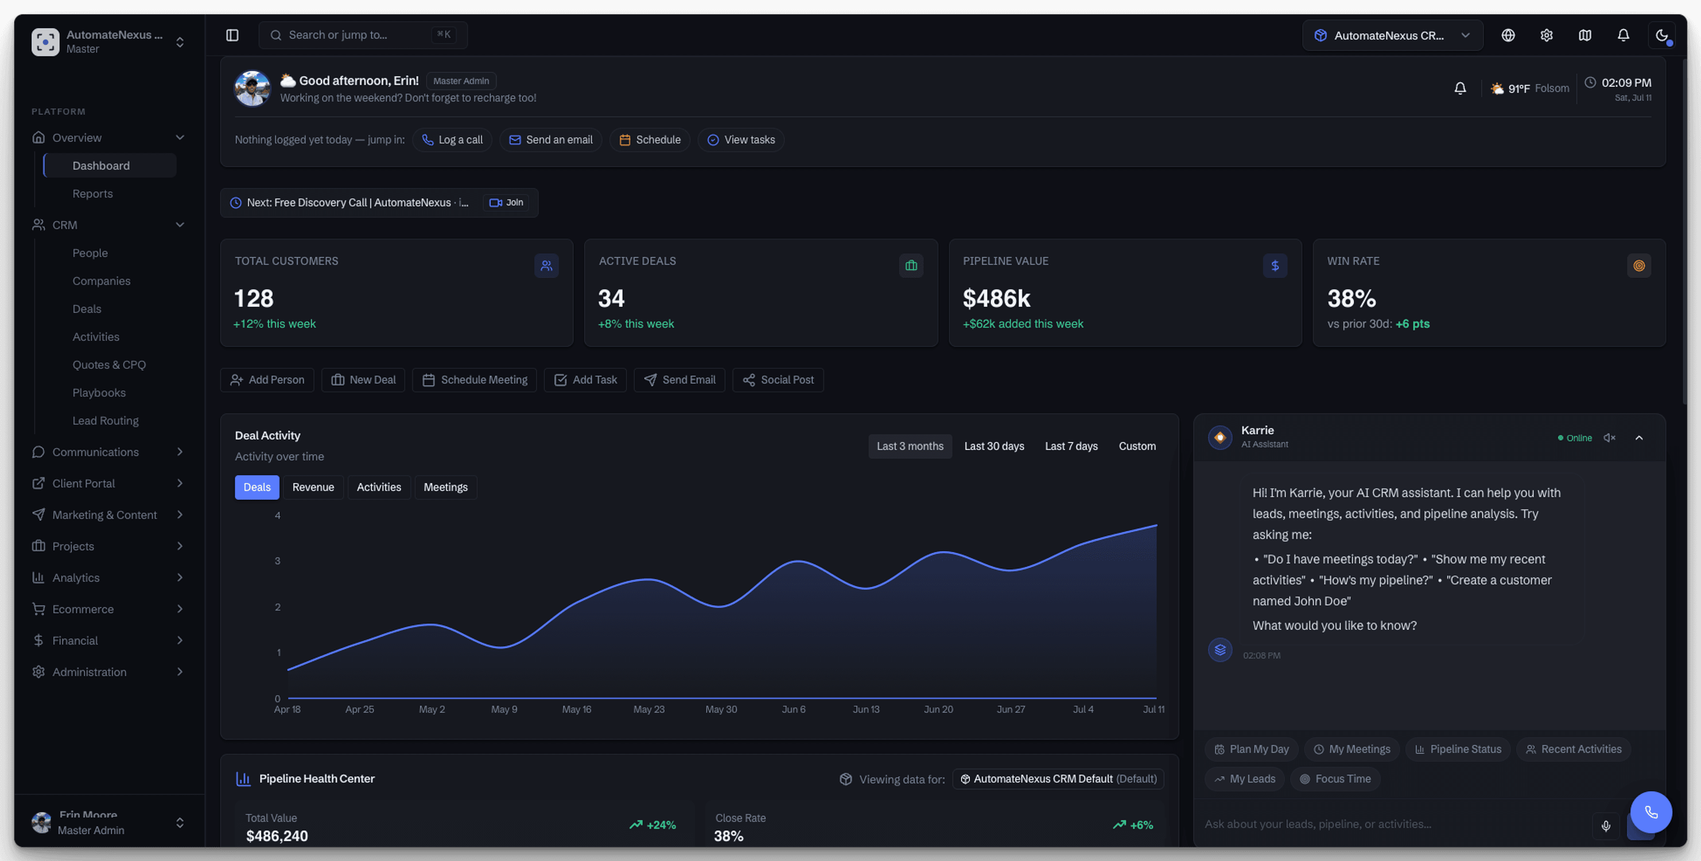The image size is (1701, 861).
Task: Click the Pipeline Value dollar icon
Action: click(1274, 265)
